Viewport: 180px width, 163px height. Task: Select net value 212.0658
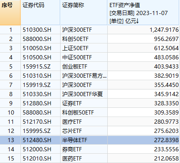(x=143, y=158)
